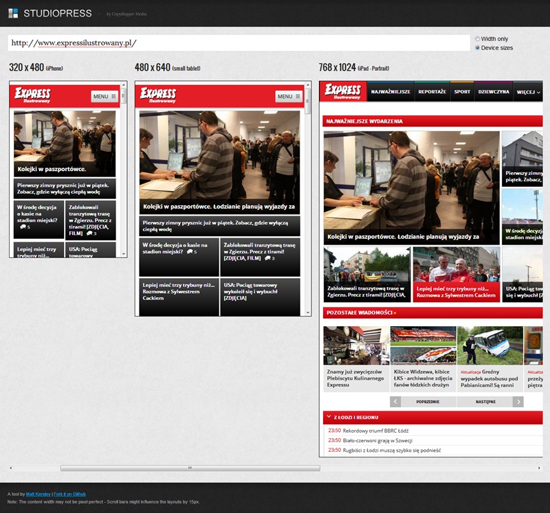This screenshot has width=550, height=513.
Task: Click Express logo in the iPad preview
Action: (342, 91)
